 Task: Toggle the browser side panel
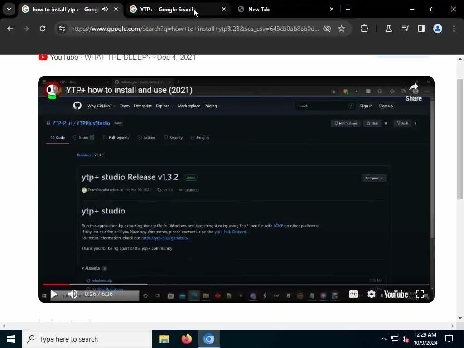click(421, 29)
